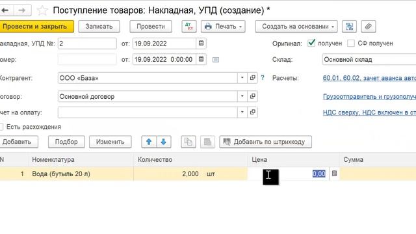Open calendar for date 19.09.2022 invoice field

[201, 44]
